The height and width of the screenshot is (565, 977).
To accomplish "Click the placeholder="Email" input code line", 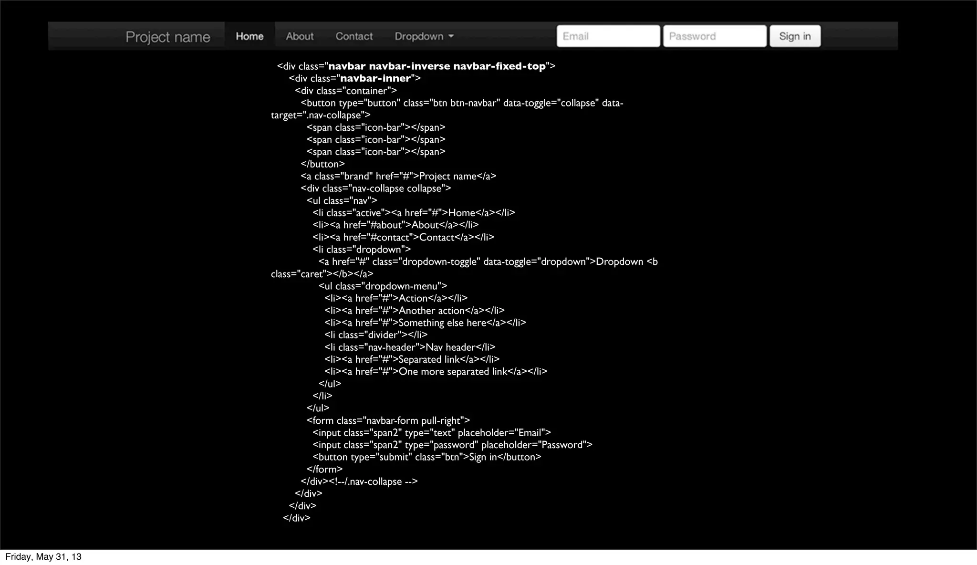I will 431,433.
